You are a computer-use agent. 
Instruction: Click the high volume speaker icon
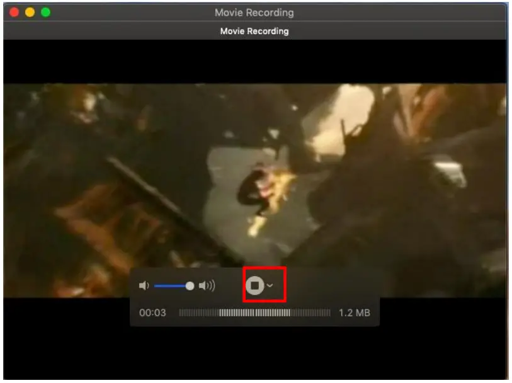click(207, 286)
